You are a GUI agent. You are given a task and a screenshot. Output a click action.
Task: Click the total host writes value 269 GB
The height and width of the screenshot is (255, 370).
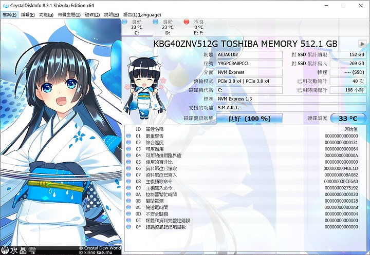[348, 64]
